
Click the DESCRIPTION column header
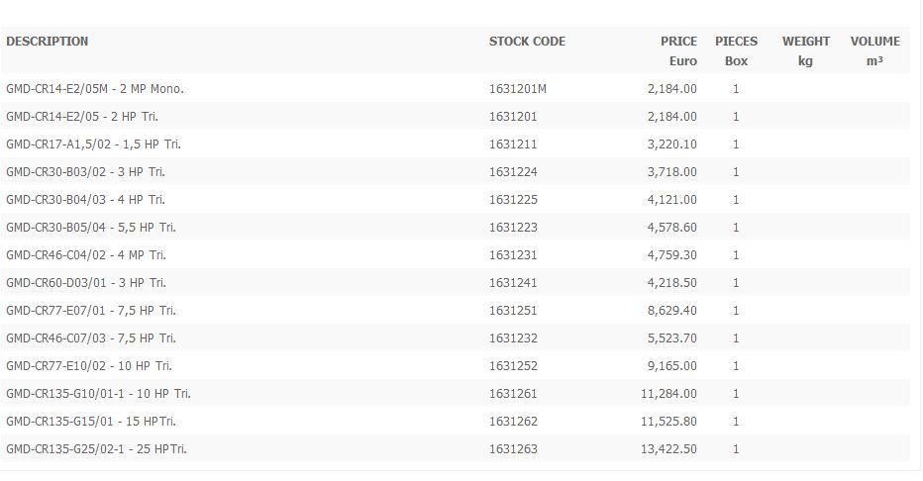pos(48,42)
